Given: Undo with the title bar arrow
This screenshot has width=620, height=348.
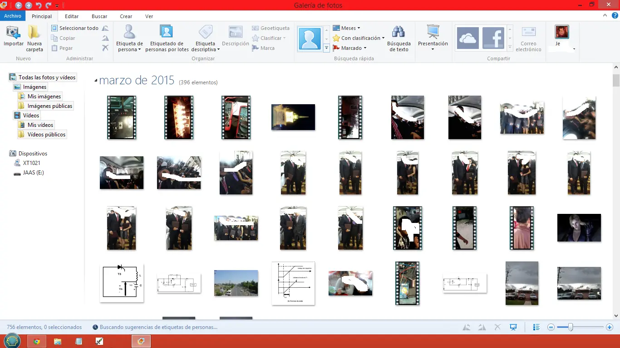Looking at the screenshot, I should [x=39, y=5].
